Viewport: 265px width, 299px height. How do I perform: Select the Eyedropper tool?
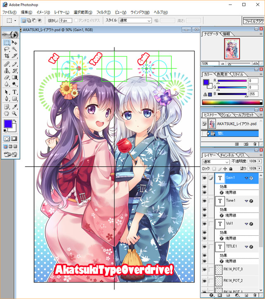tap(14, 107)
